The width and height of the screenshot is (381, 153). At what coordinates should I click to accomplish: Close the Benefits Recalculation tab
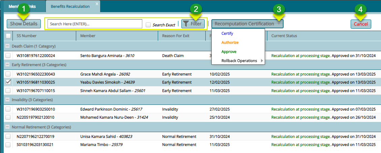[97, 4]
